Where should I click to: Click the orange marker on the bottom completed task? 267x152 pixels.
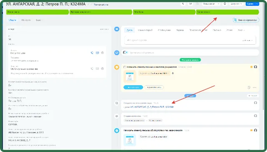251,130
